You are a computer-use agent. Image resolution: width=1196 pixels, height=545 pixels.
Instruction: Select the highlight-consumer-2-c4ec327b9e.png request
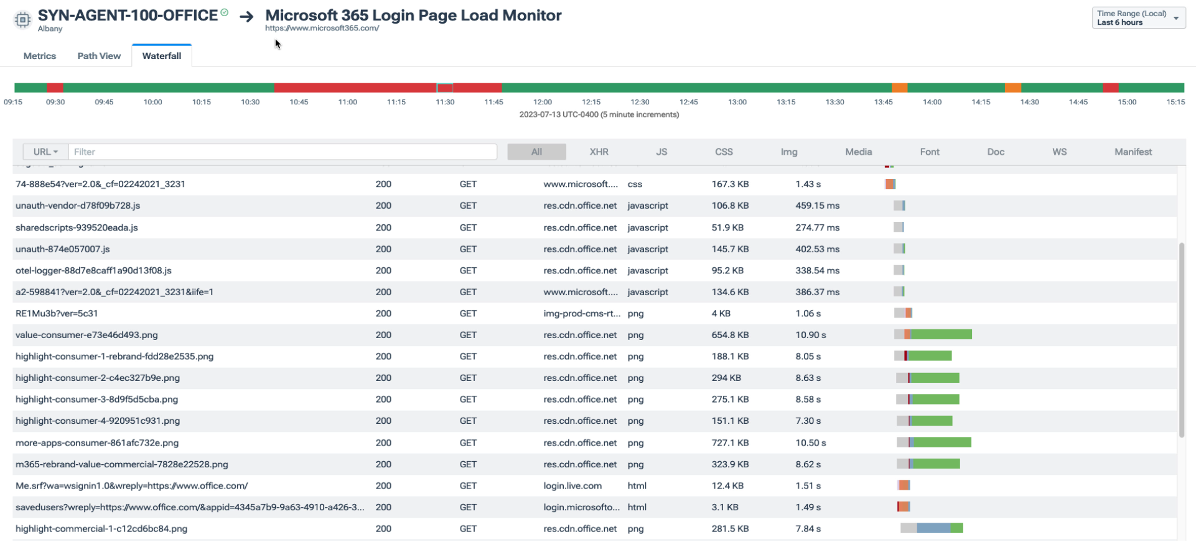click(x=594, y=378)
